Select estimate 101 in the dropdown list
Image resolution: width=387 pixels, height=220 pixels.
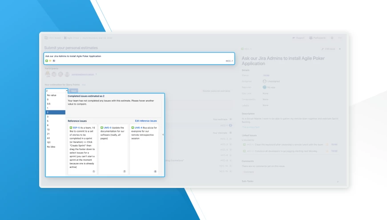pyautogui.click(x=56, y=143)
